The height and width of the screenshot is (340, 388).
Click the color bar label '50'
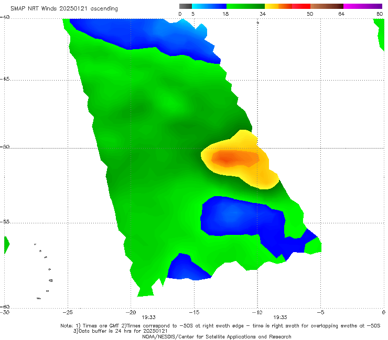[x=310, y=14]
